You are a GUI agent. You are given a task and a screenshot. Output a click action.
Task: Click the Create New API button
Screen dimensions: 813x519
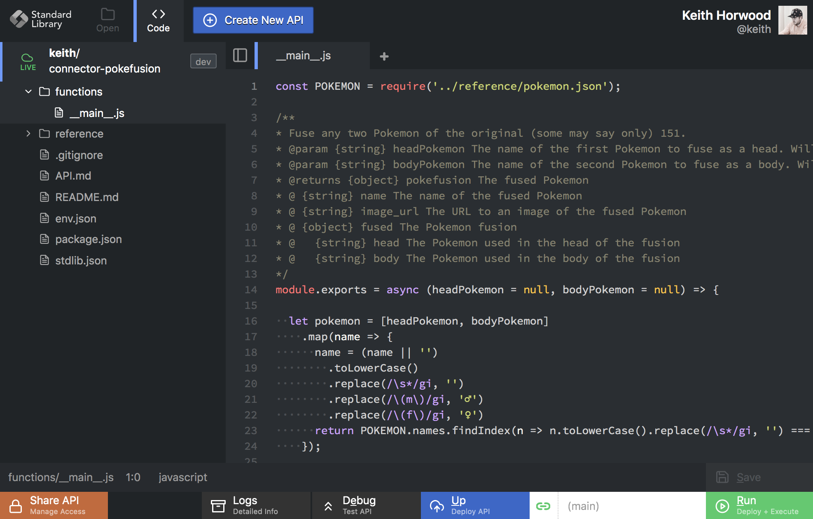coord(253,20)
